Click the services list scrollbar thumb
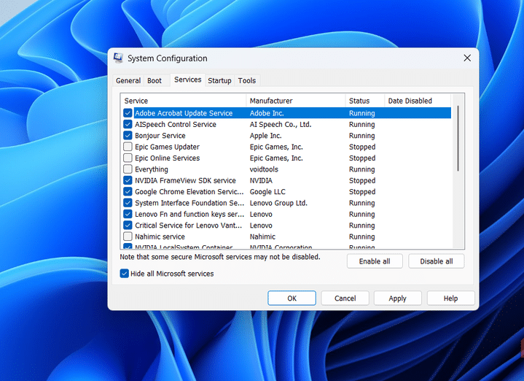This screenshot has width=524, height=381. (x=458, y=139)
